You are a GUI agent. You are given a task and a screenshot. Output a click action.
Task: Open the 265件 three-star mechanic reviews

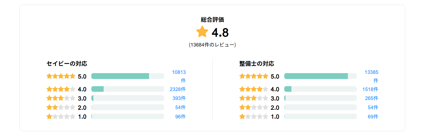coord(371,98)
